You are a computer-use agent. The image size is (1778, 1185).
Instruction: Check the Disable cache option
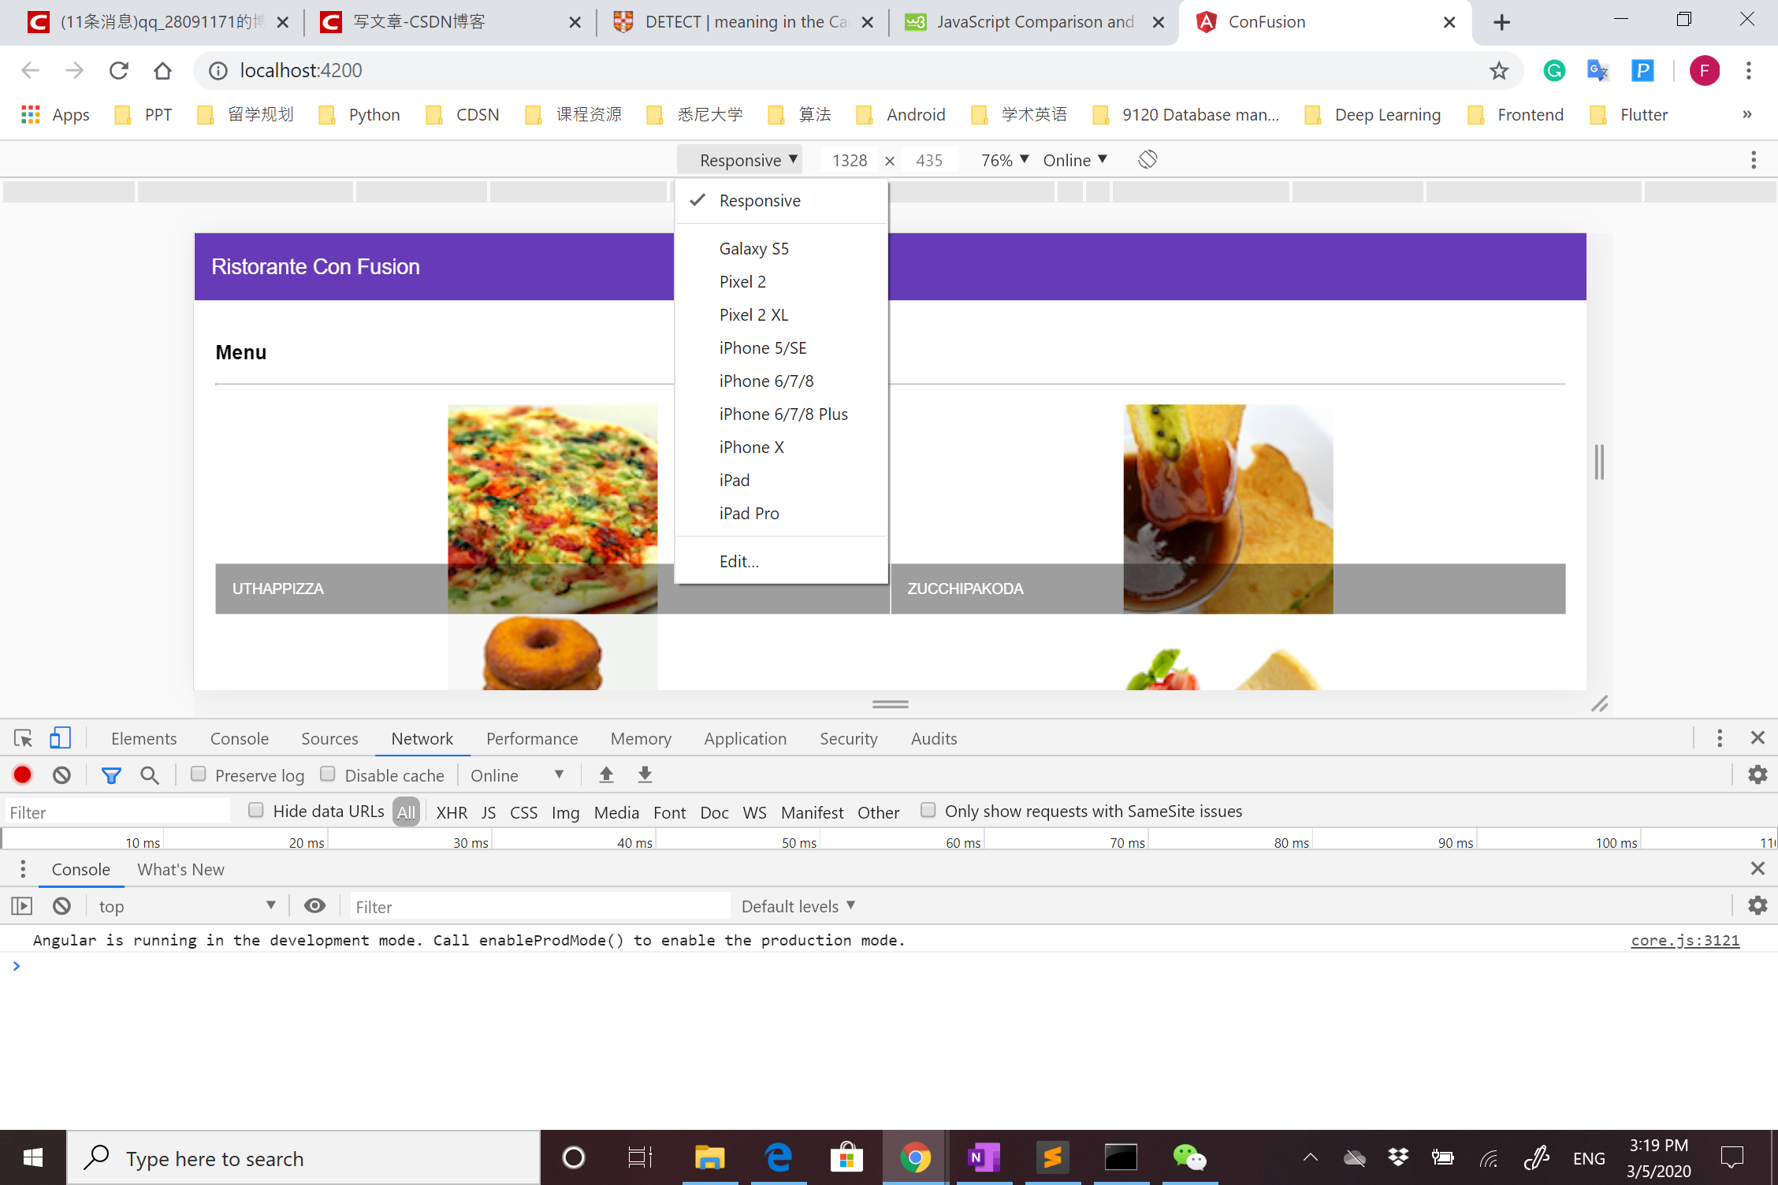coord(328,775)
